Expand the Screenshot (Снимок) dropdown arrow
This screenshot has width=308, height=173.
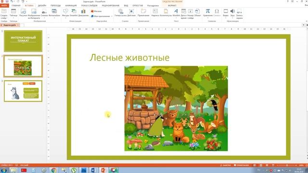(44, 18)
